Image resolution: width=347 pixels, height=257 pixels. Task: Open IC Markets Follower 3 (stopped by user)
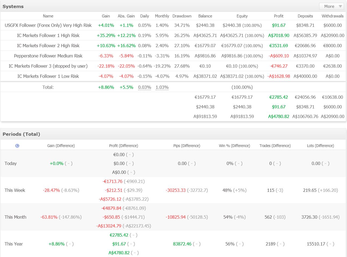click(48, 66)
